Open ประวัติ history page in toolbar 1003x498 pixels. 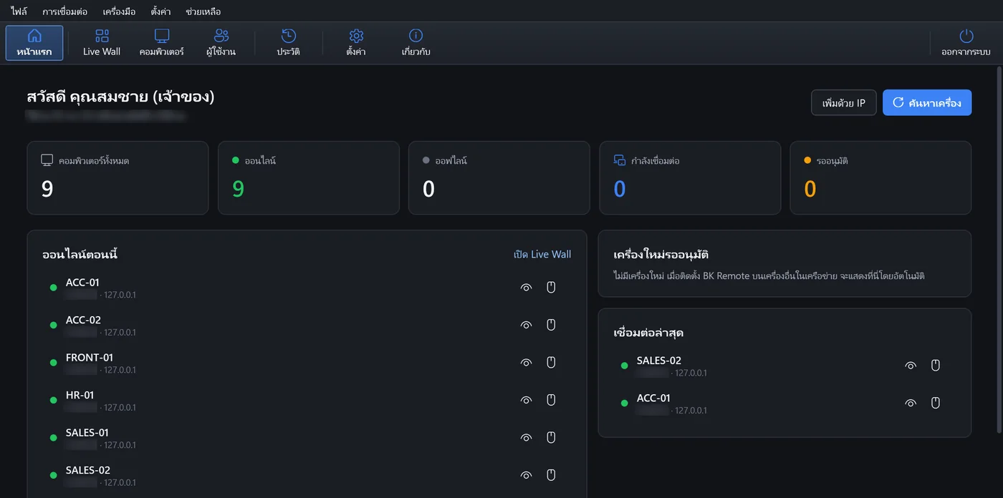pos(289,43)
